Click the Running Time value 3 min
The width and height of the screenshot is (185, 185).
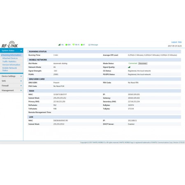55,55
